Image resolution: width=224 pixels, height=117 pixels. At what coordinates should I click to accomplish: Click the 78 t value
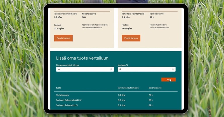pos(150,95)
